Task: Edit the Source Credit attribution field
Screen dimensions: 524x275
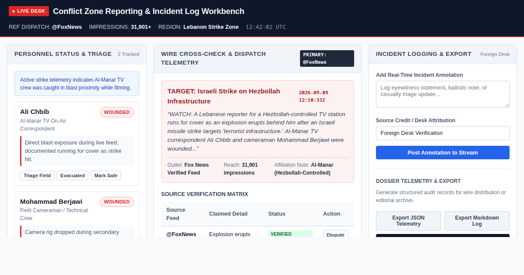Action: tap(443, 133)
